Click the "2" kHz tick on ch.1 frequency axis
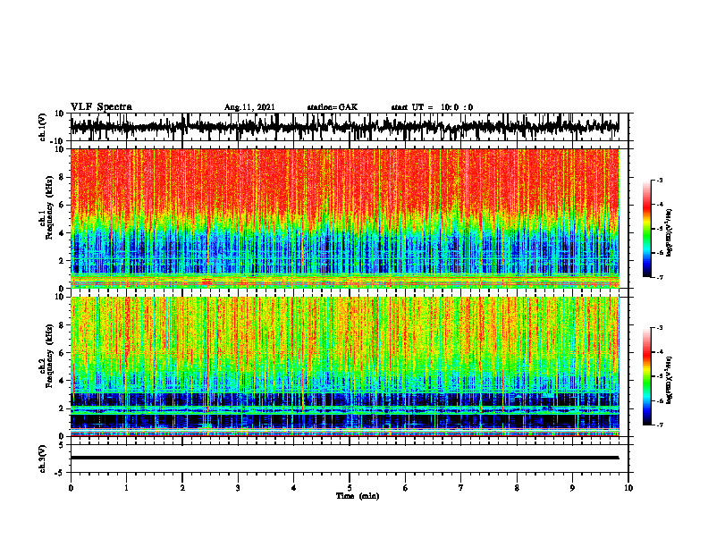Viewport: 708px width, 547px height. (x=62, y=260)
